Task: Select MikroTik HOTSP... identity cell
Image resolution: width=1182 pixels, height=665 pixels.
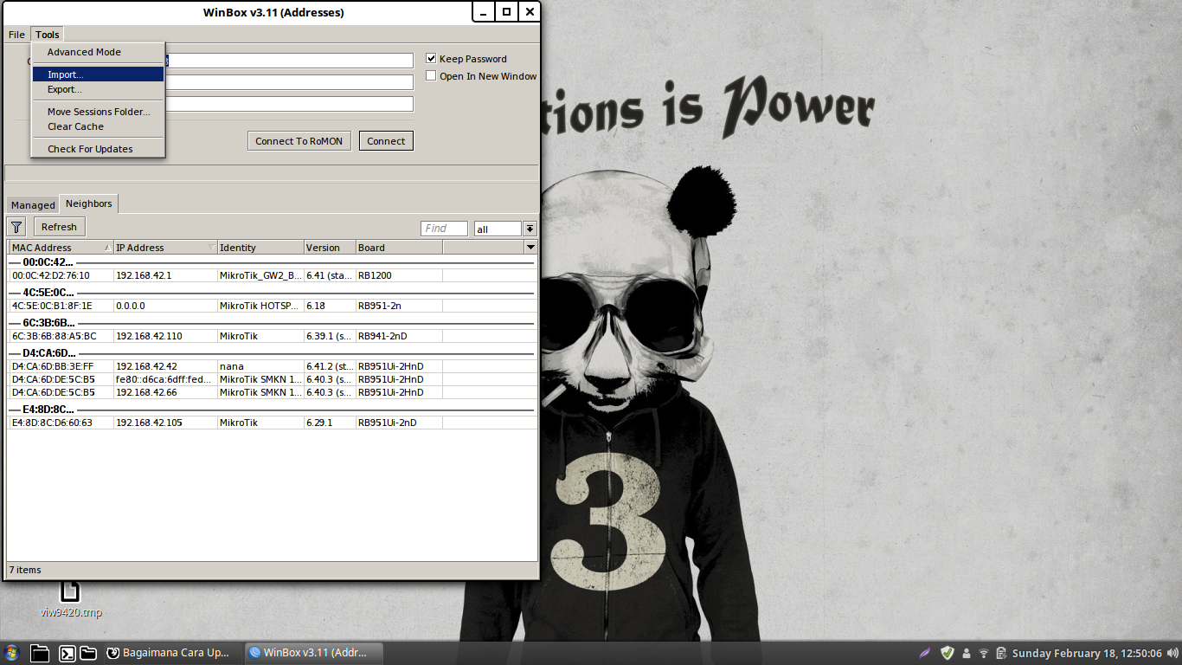Action: pyautogui.click(x=260, y=306)
